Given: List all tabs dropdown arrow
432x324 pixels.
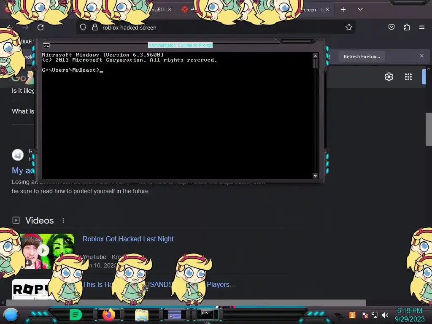Looking at the screenshot, I should point(360,9).
